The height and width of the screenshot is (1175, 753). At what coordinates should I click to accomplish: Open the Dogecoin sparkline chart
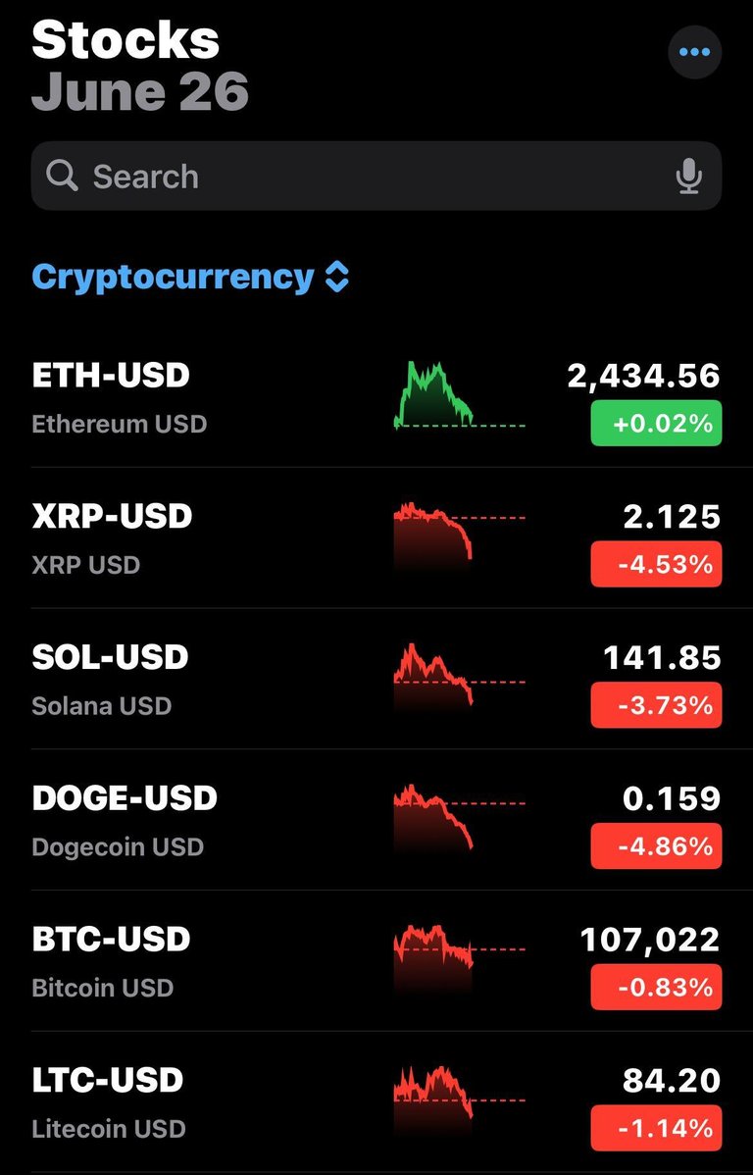(x=459, y=817)
